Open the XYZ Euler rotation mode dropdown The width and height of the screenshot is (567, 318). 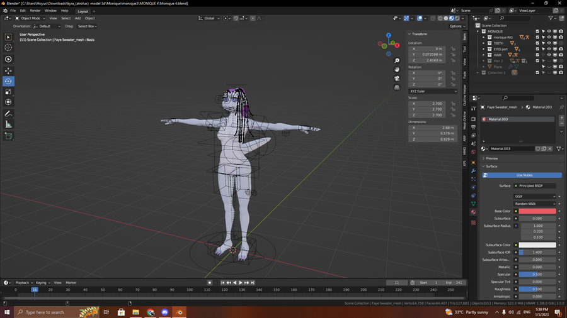point(433,91)
